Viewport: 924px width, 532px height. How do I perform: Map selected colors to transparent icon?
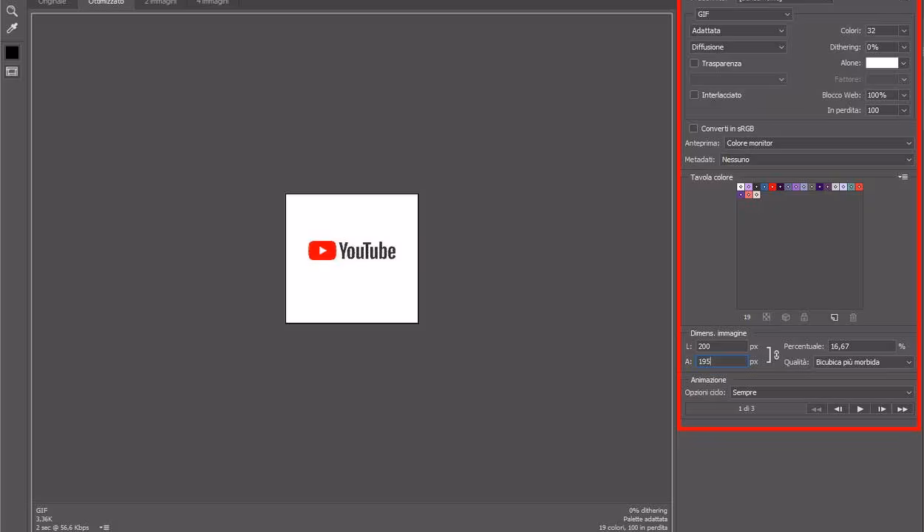point(767,317)
